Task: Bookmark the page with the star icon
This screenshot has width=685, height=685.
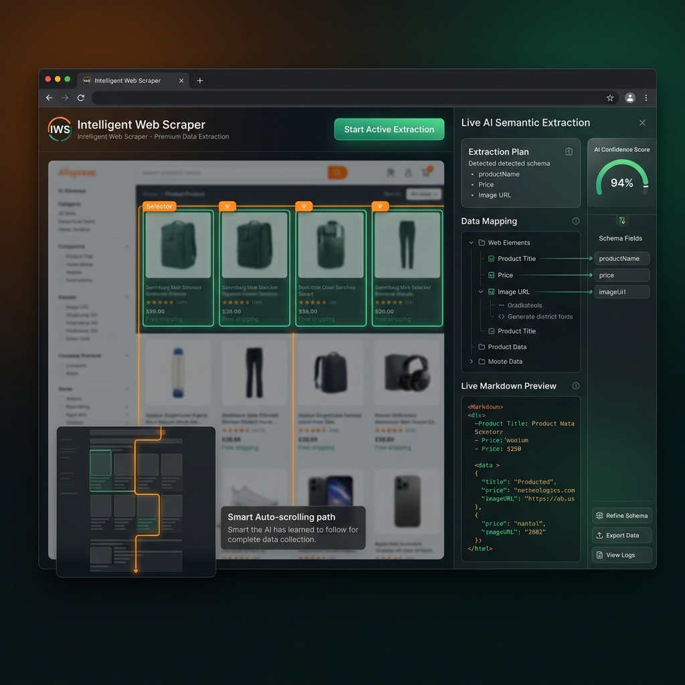Action: (610, 98)
